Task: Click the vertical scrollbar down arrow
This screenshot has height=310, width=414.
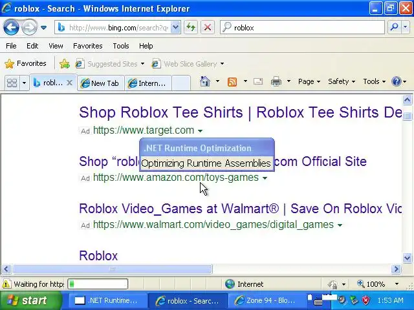Action: 407,258
